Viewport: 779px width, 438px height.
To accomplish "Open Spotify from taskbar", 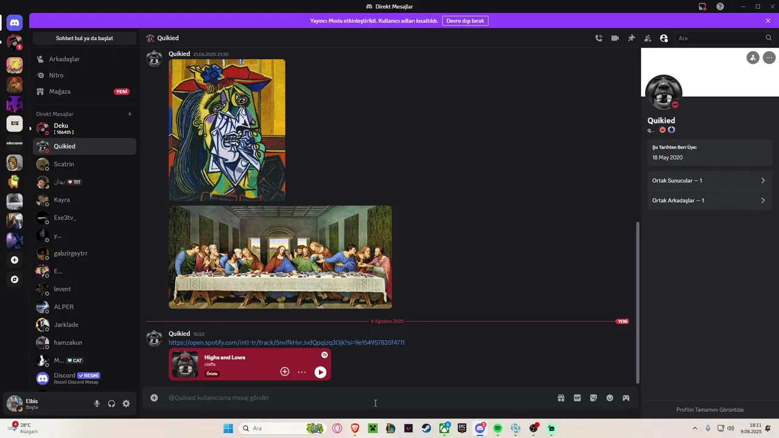I will click(x=498, y=428).
